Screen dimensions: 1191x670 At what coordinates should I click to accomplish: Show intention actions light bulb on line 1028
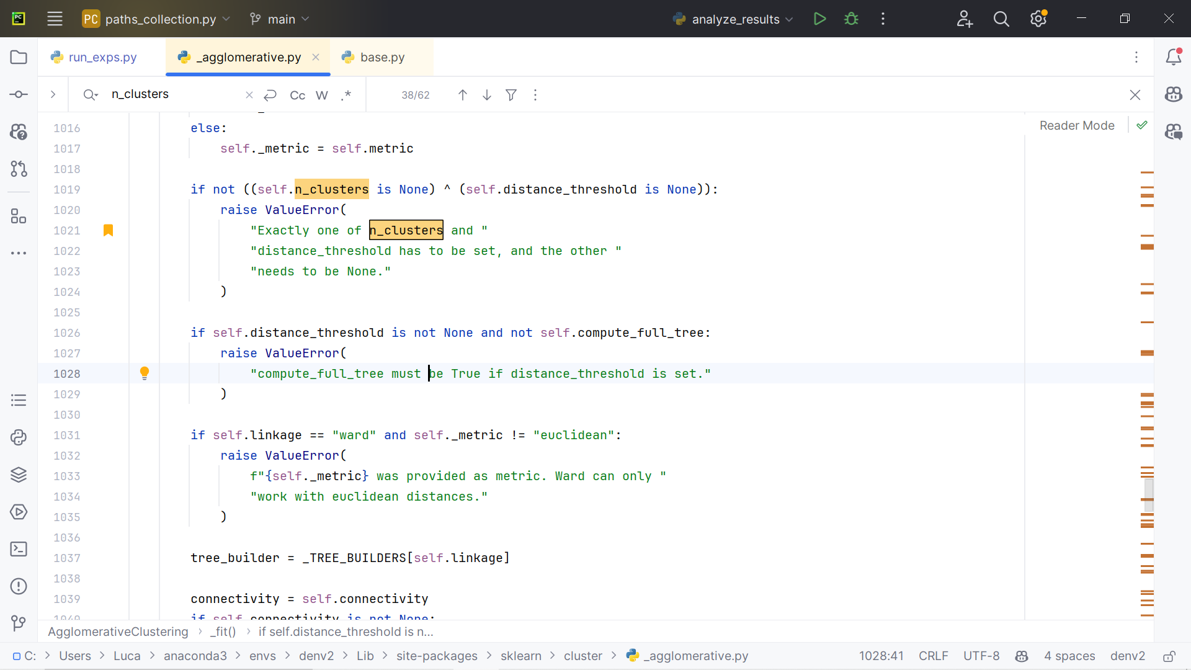(x=145, y=373)
